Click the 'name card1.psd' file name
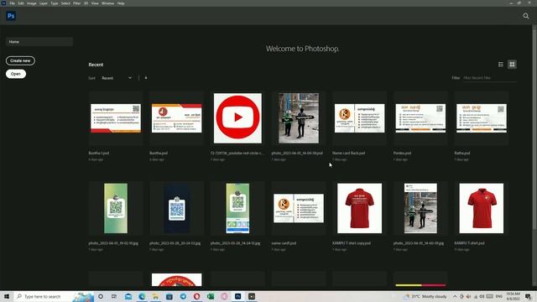 tap(284, 243)
